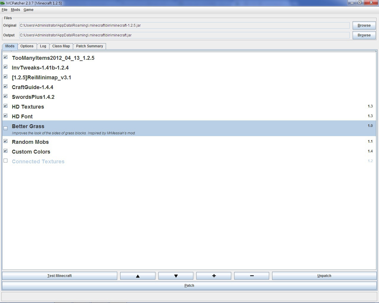This screenshot has height=303, width=379.
Task: Click the Test Minecraft button
Action: (x=60, y=276)
